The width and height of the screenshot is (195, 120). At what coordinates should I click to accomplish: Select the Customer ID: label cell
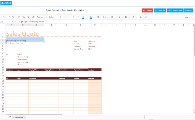click(80, 47)
